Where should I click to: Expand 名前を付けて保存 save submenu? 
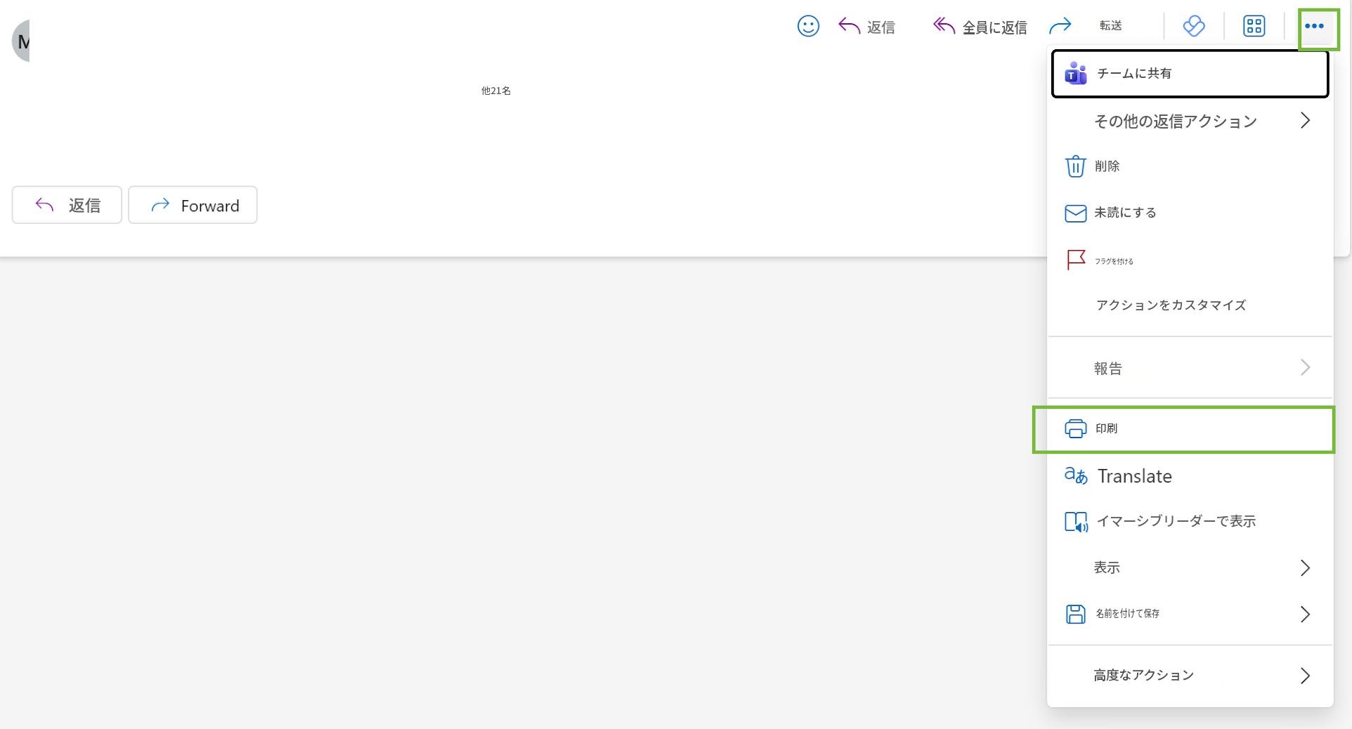click(x=1190, y=614)
